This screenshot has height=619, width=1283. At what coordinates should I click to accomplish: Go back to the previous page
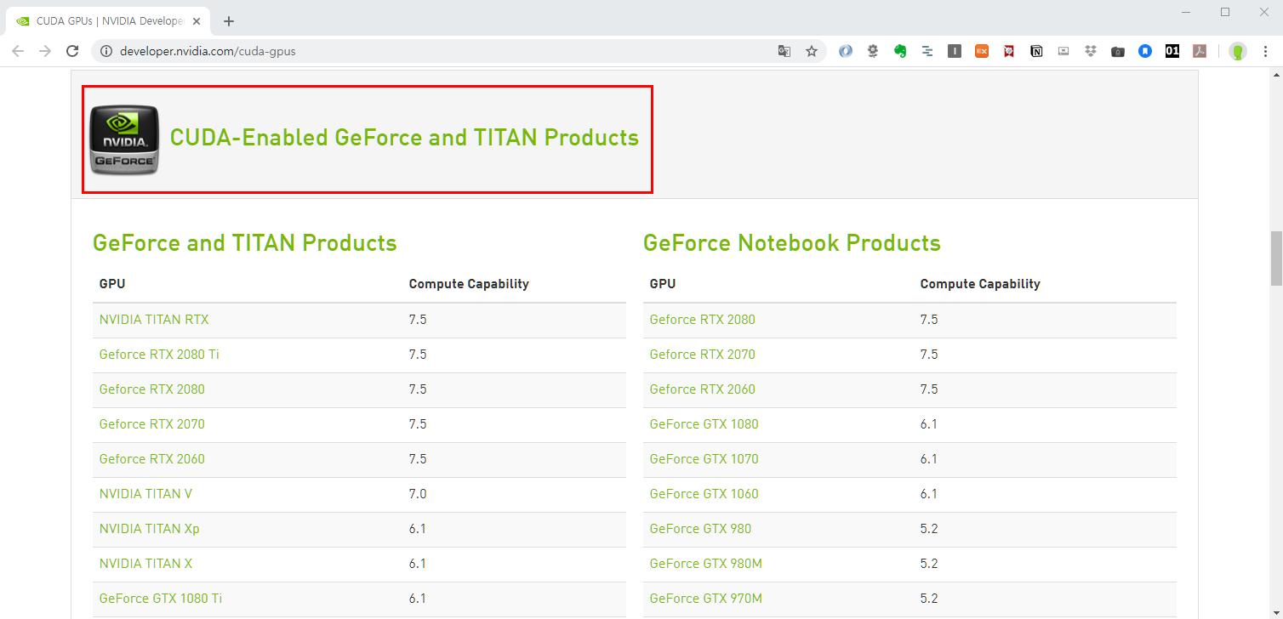click(18, 51)
